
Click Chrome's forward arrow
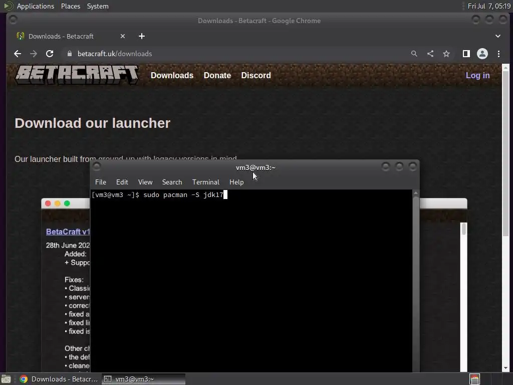pyautogui.click(x=34, y=54)
